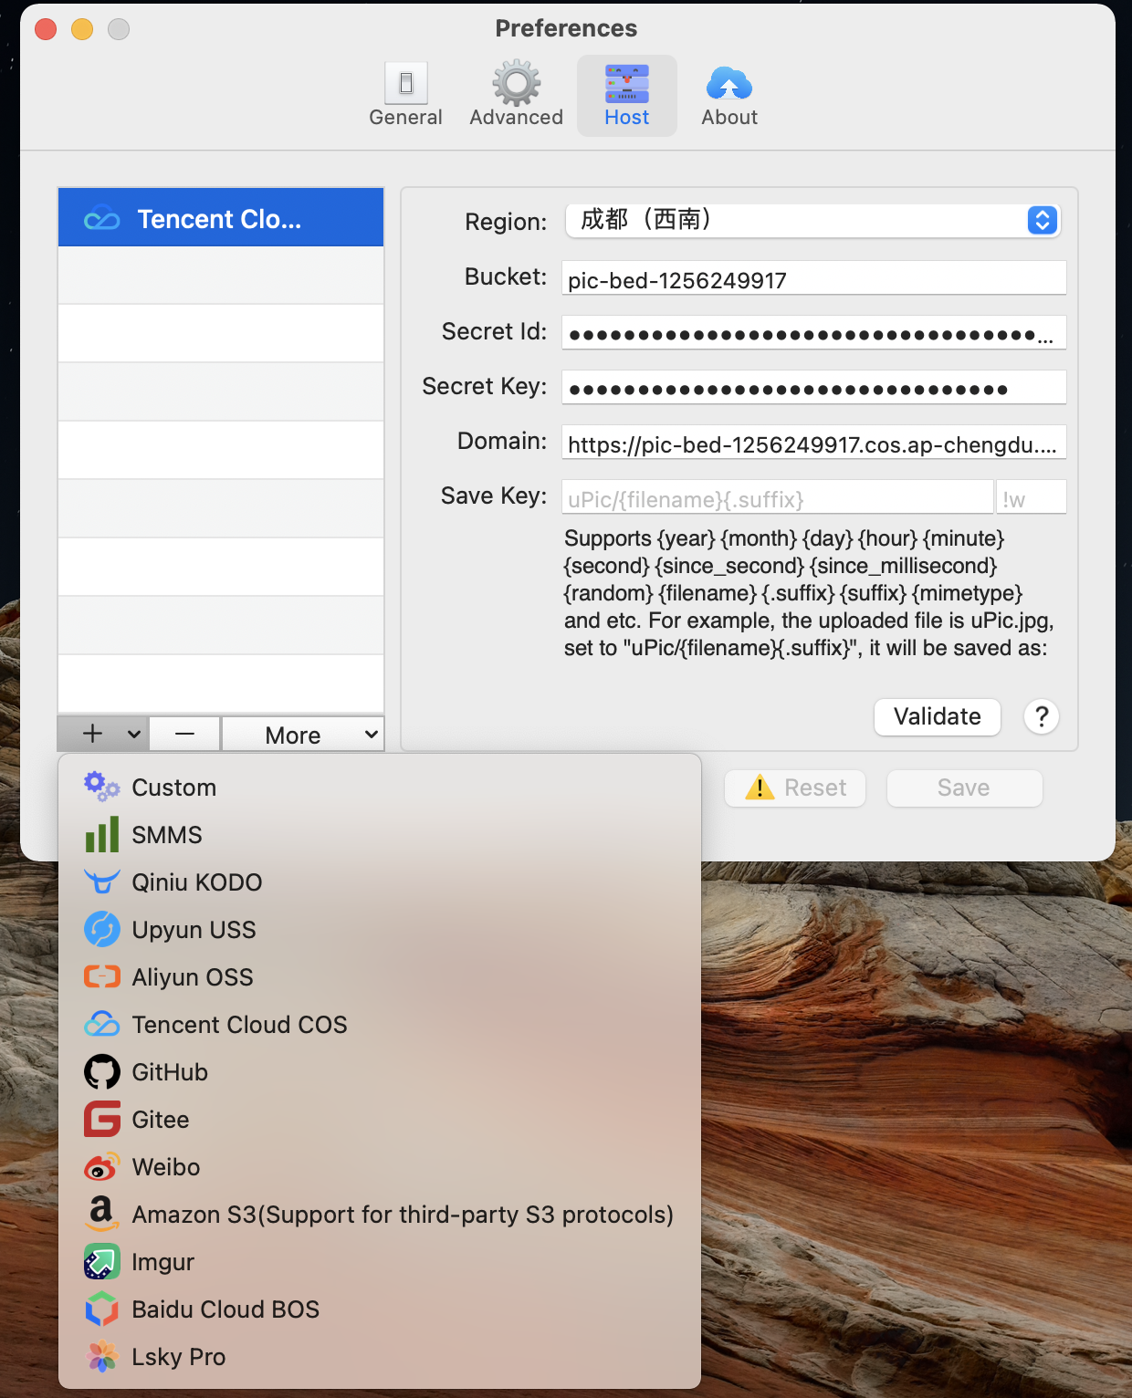Screen dimensions: 1132x1398
Task: Click the Tencent cloud icon in host list
Action: 101,219
